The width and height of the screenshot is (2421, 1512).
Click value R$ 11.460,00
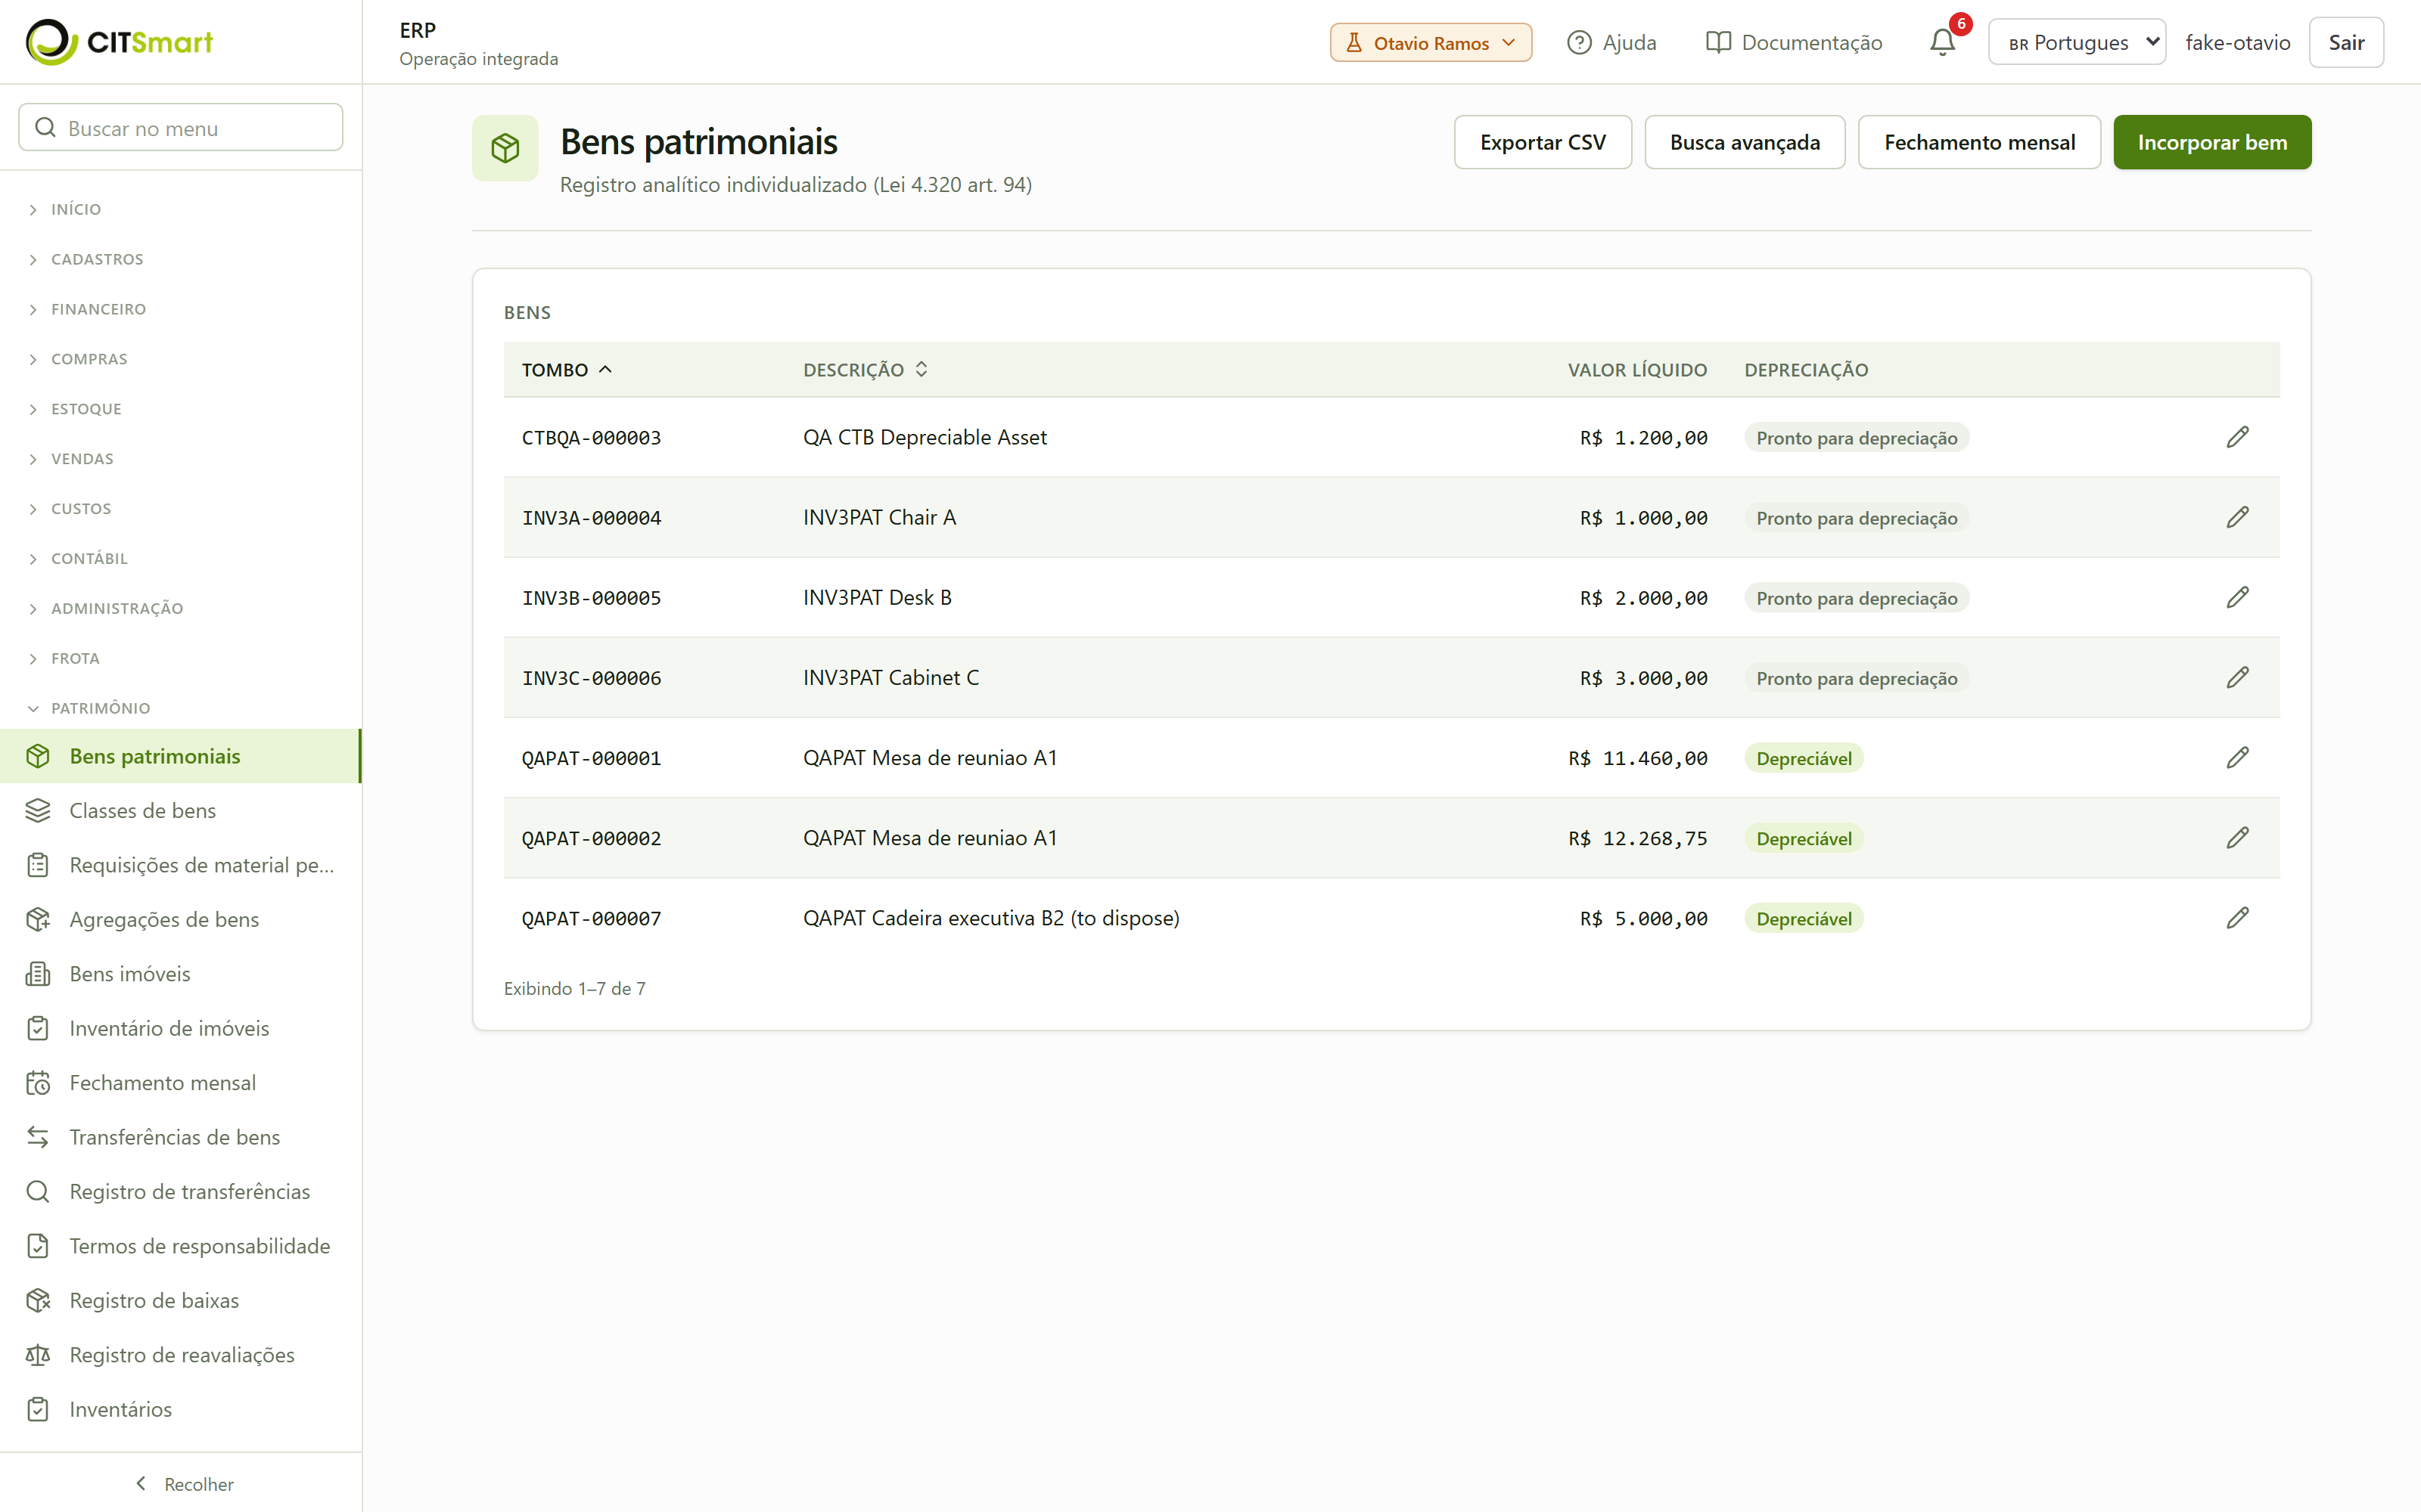tap(1638, 758)
